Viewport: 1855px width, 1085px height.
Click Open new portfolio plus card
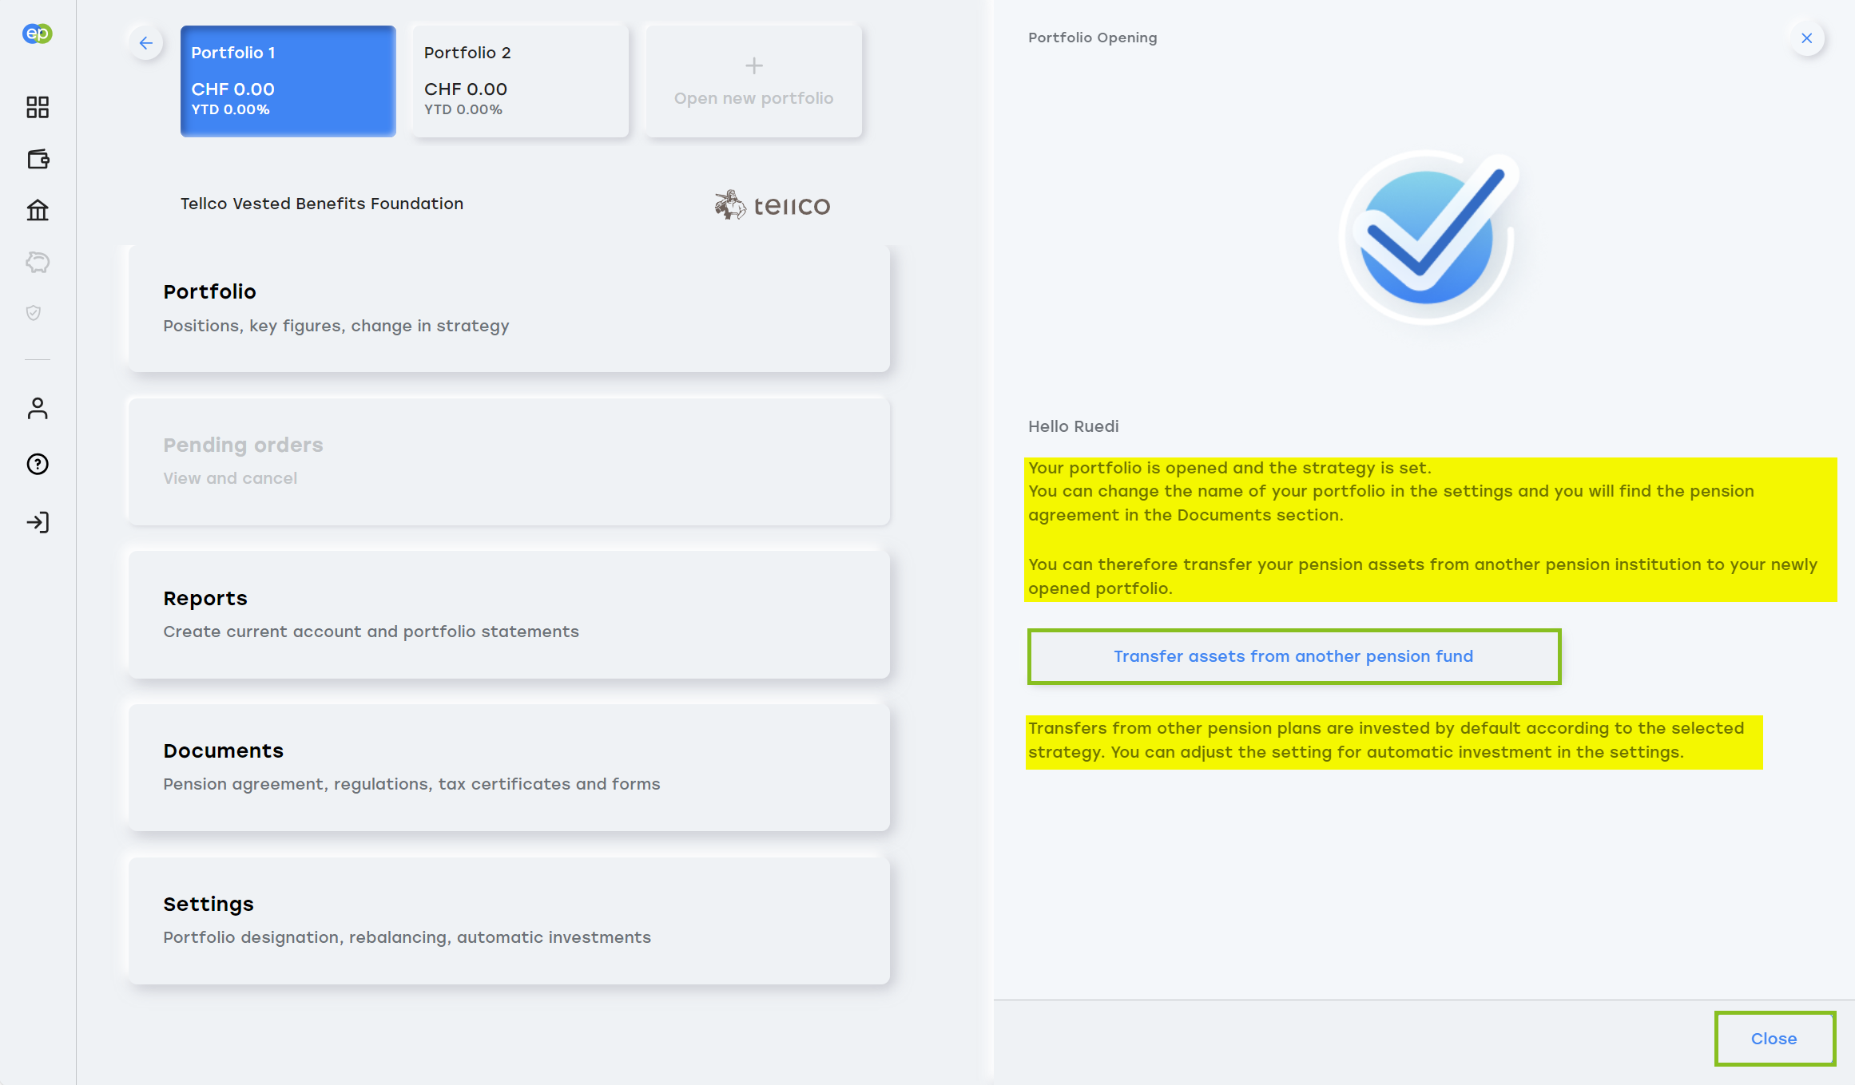[x=753, y=81]
